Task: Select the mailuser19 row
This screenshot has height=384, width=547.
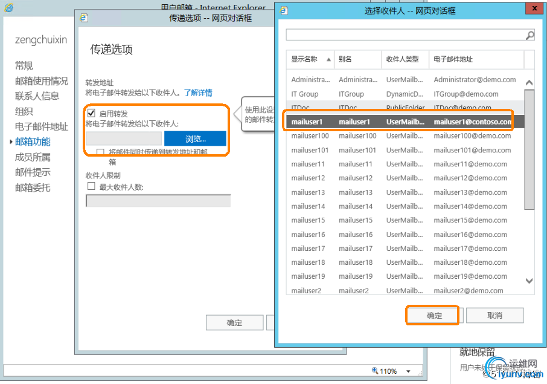Action: [x=405, y=276]
